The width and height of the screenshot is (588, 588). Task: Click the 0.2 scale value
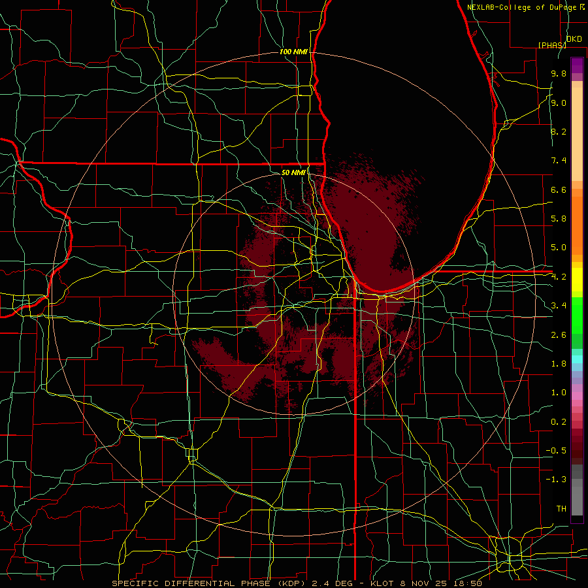[559, 421]
